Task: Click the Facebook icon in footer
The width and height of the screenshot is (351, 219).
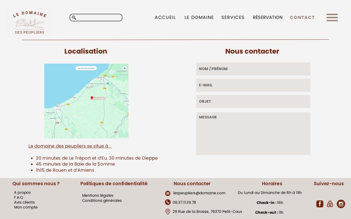Action: [319, 204]
